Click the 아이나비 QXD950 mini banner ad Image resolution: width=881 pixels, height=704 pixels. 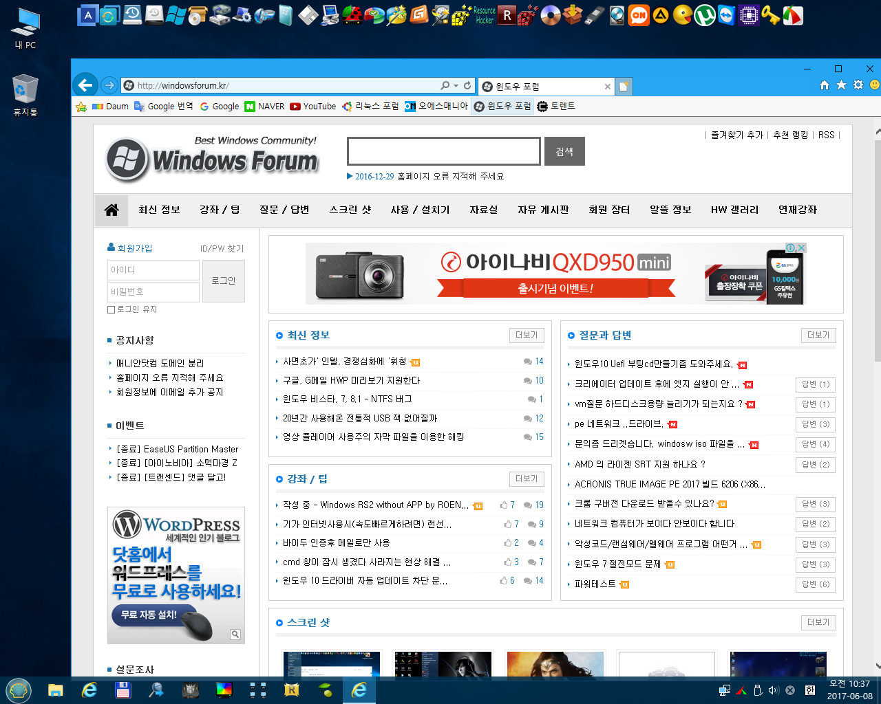(555, 273)
